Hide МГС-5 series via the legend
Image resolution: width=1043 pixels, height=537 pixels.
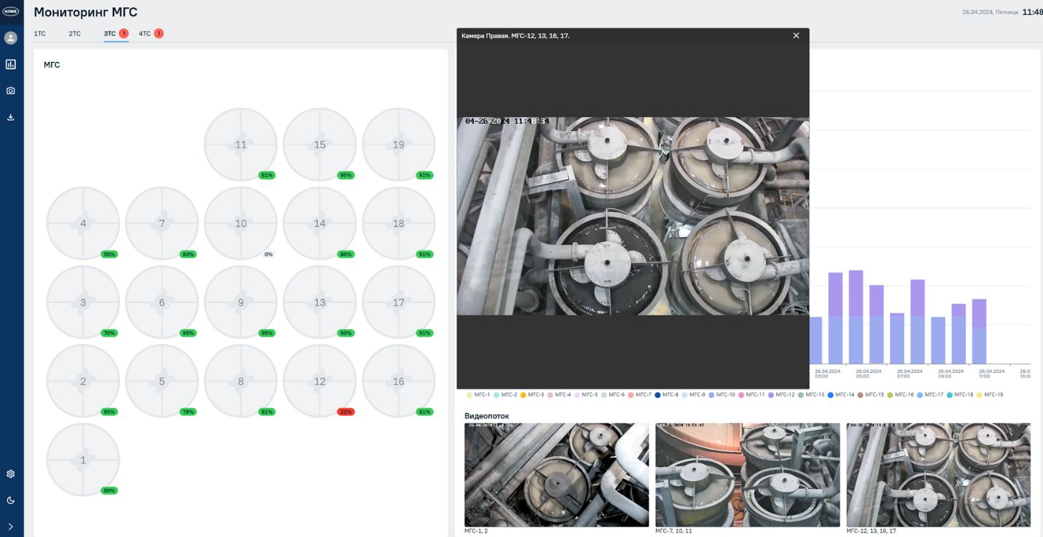point(586,395)
